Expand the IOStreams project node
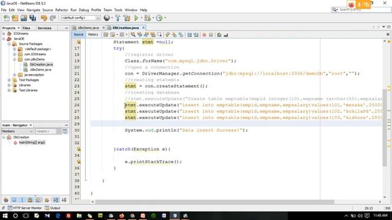392x220 pixels. (x=4, y=34)
